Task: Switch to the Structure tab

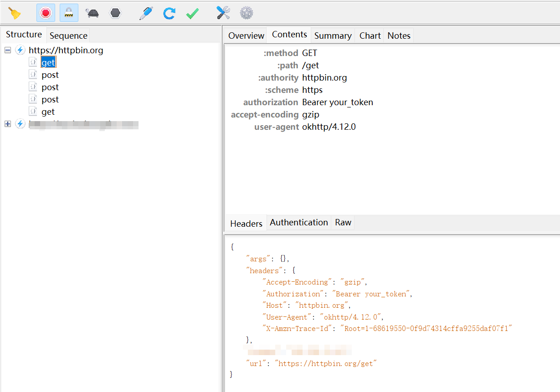Action: 24,35
